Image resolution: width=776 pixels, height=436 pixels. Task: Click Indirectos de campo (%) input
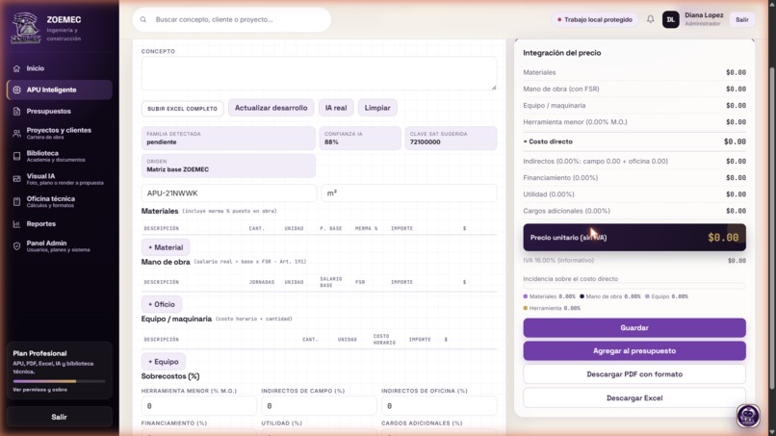[319, 406]
